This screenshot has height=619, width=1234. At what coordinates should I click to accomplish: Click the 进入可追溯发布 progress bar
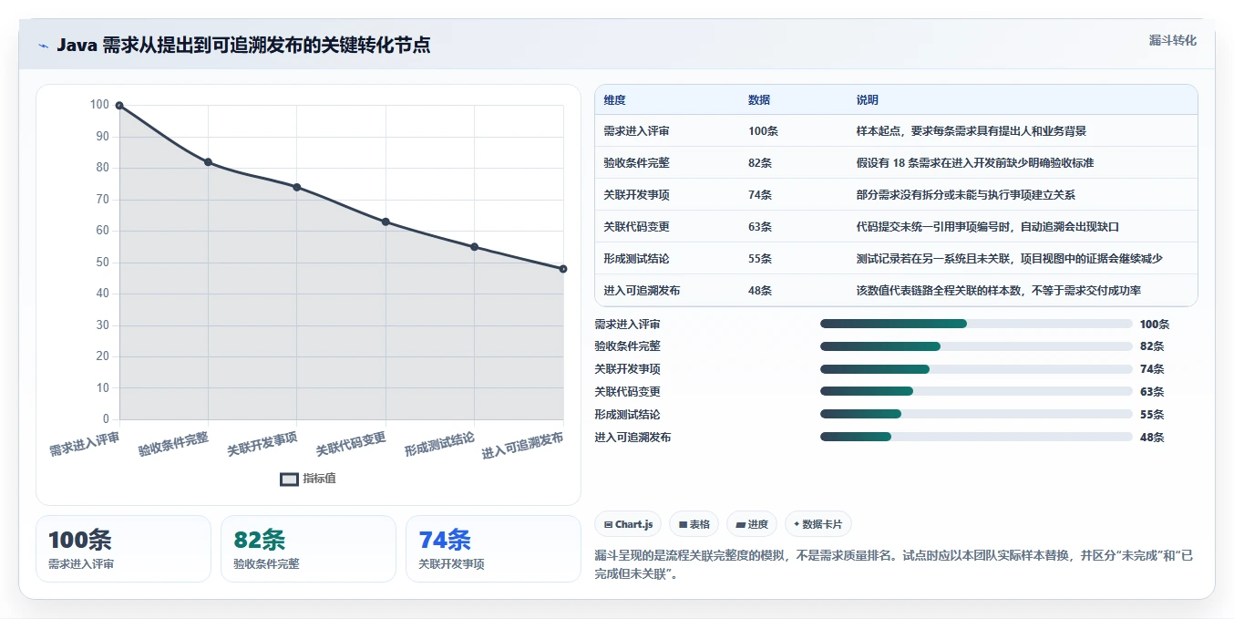976,437
